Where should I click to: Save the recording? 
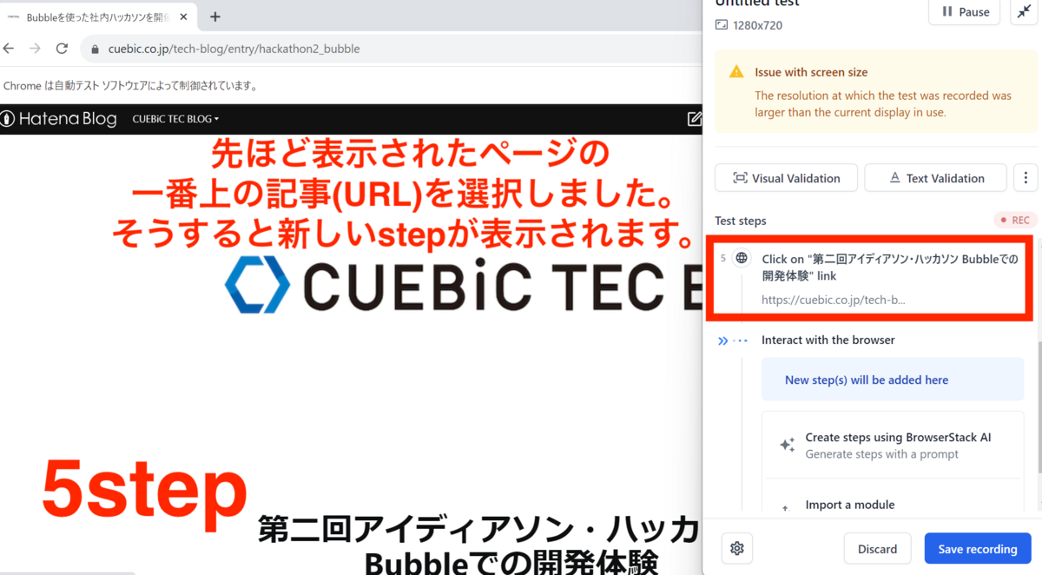coord(977,549)
